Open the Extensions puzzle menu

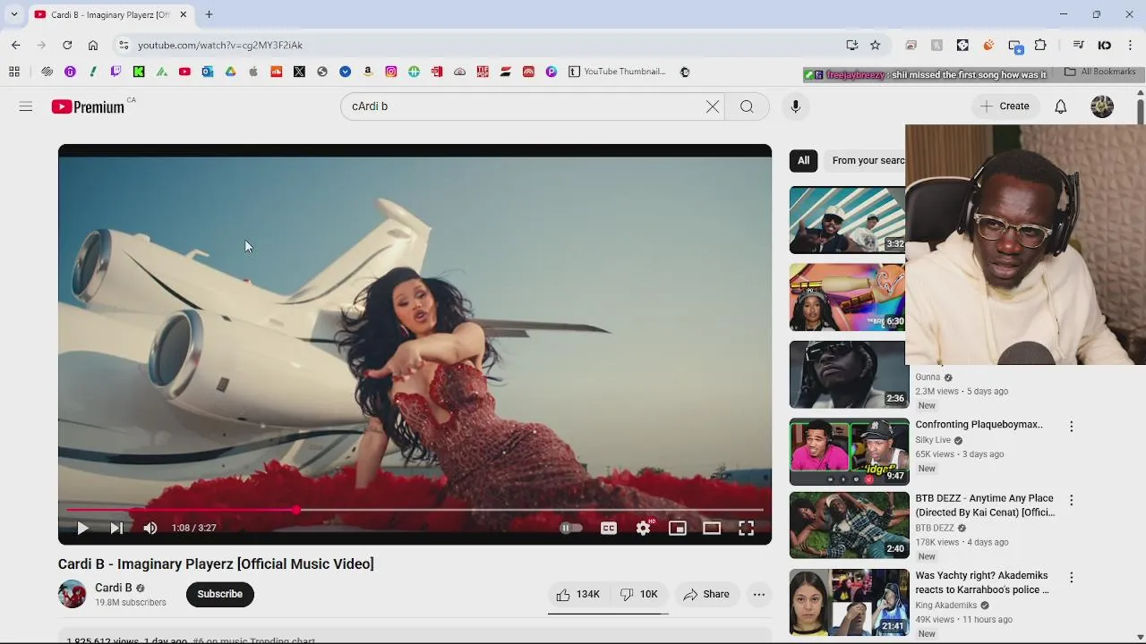coord(1040,45)
